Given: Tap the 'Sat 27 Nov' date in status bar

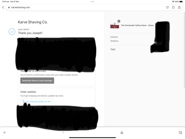Looking at the screenshot, I should click(14, 2).
